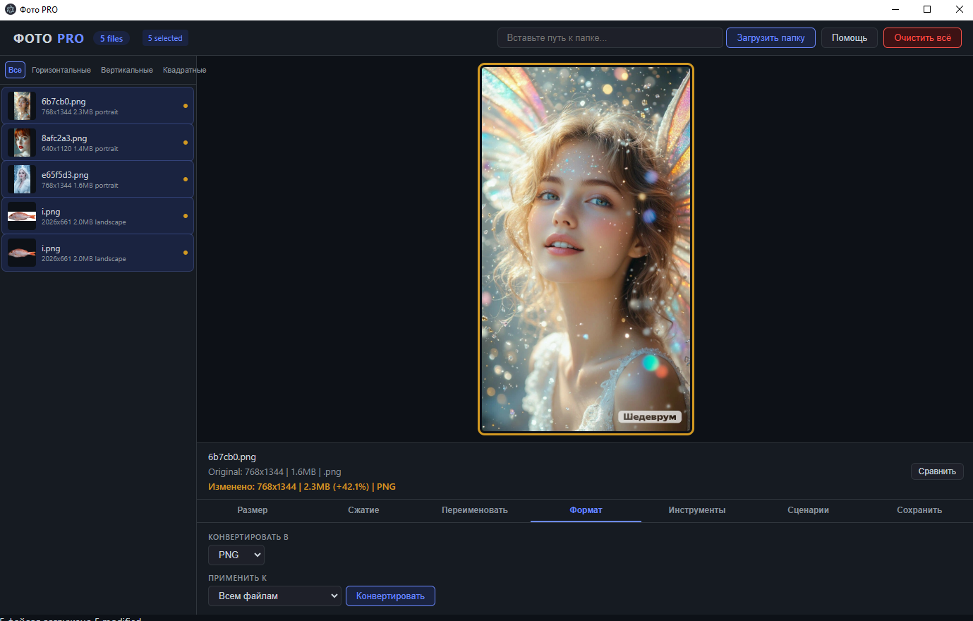Viewport: 973px width, 621px height.
Task: Expand the Всем файлам apply-to dropdown
Action: [274, 596]
